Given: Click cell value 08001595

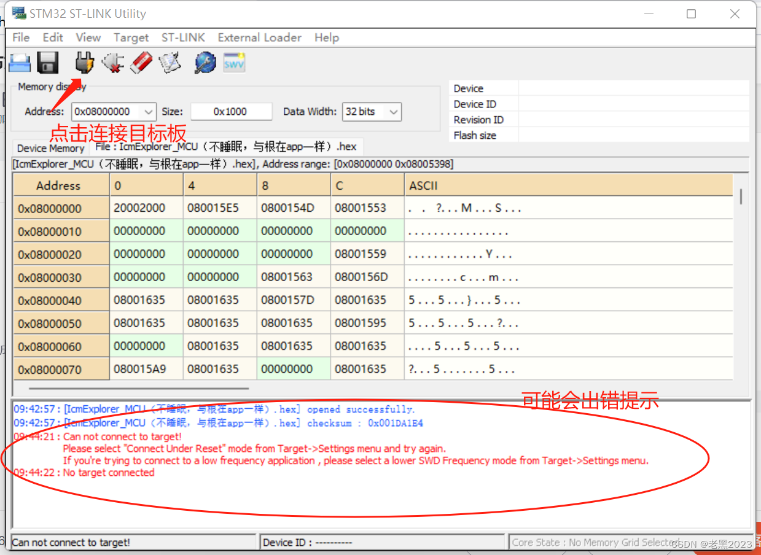Looking at the screenshot, I should [367, 323].
